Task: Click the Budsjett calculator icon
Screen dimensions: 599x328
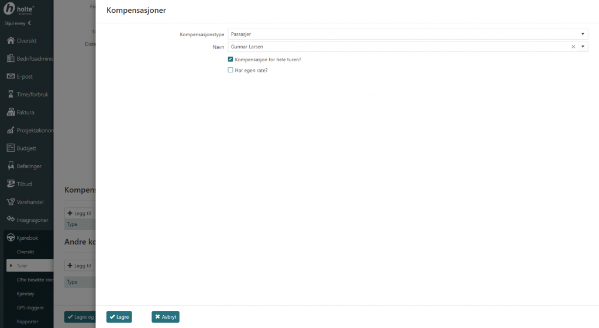Action: [11, 148]
